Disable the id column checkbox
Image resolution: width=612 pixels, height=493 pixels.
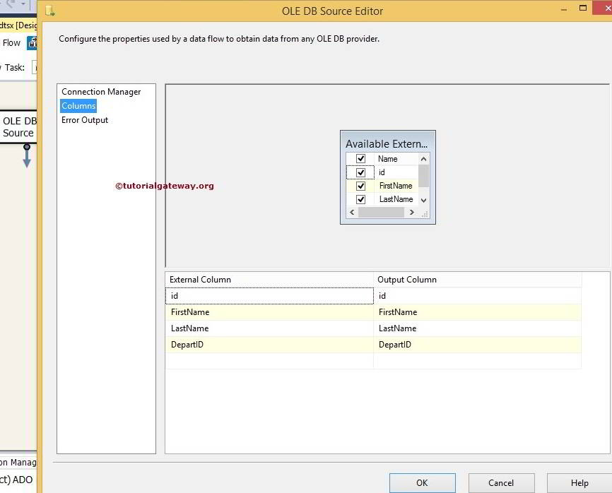pyautogui.click(x=360, y=172)
